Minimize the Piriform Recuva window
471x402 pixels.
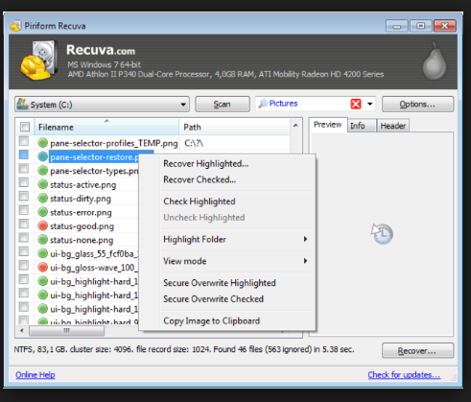(397, 26)
